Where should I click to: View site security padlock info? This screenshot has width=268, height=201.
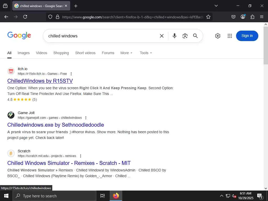coord(58,17)
